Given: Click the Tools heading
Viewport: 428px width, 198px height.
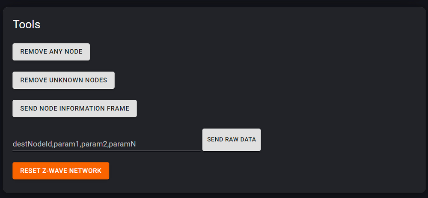Looking at the screenshot, I should tap(27, 24).
